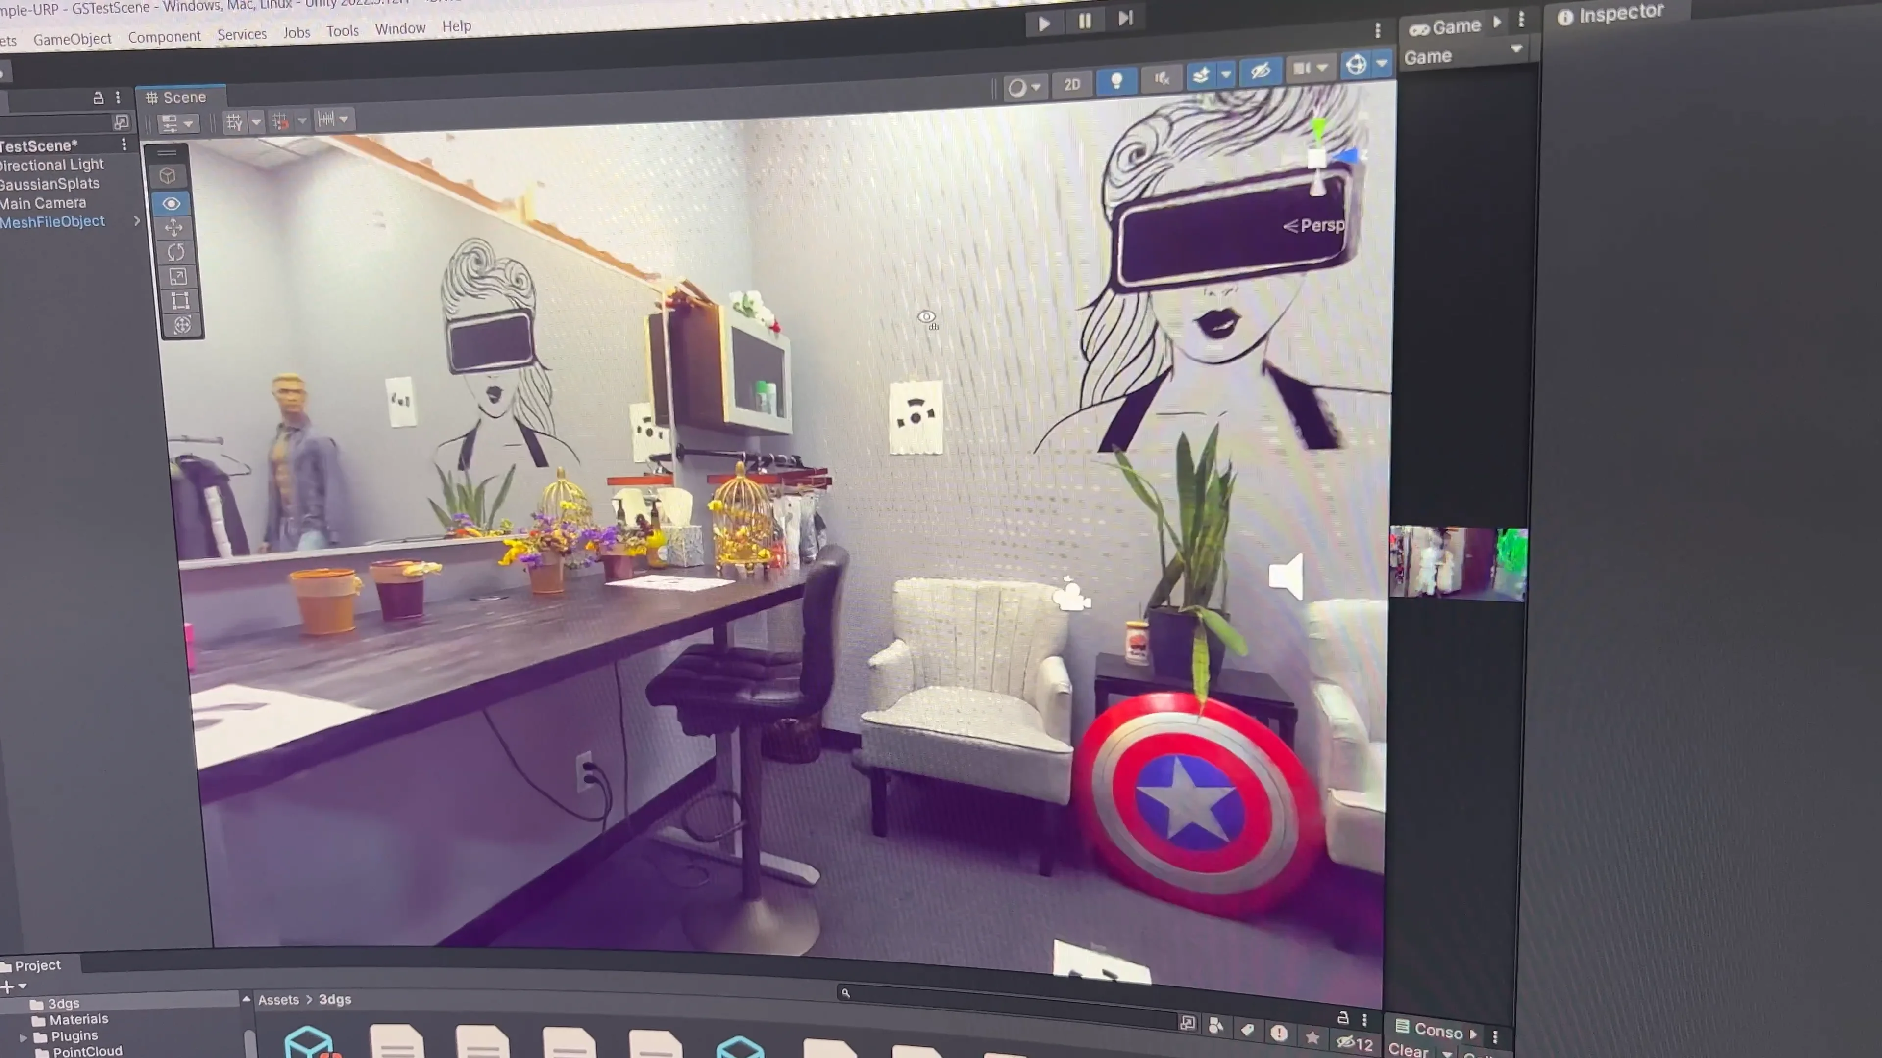The width and height of the screenshot is (1882, 1058).
Task: Open the Services menu
Action: click(242, 34)
